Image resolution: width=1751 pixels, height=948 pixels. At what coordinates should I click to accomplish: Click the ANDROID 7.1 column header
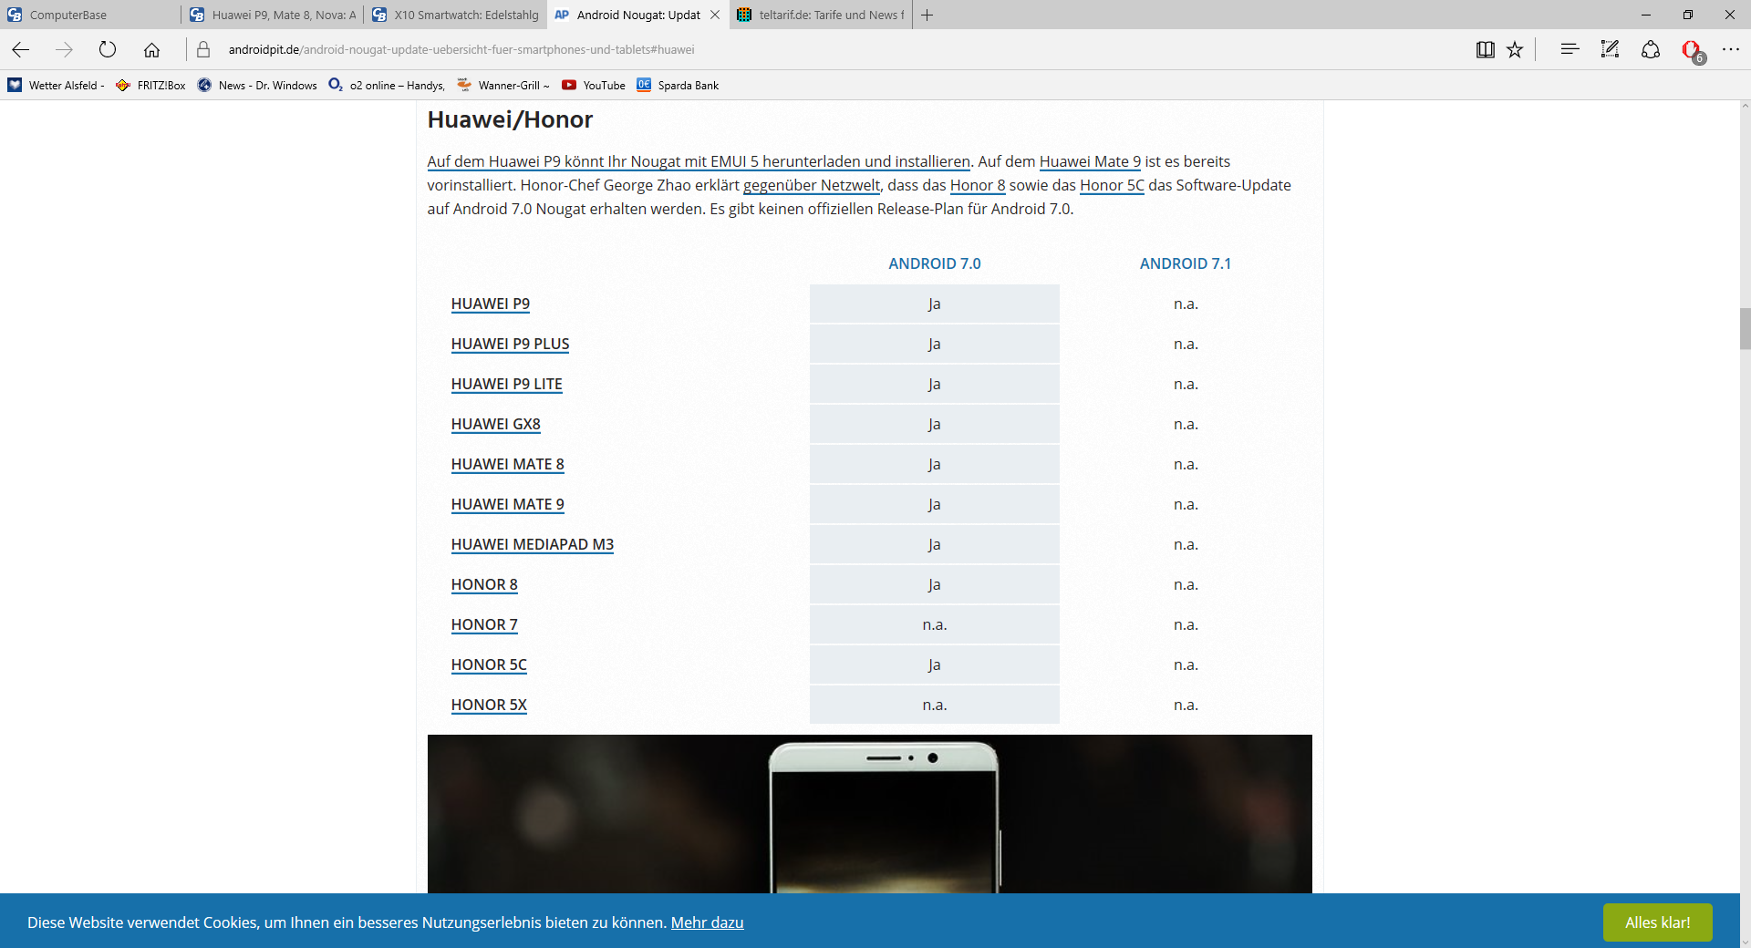pyautogui.click(x=1186, y=263)
